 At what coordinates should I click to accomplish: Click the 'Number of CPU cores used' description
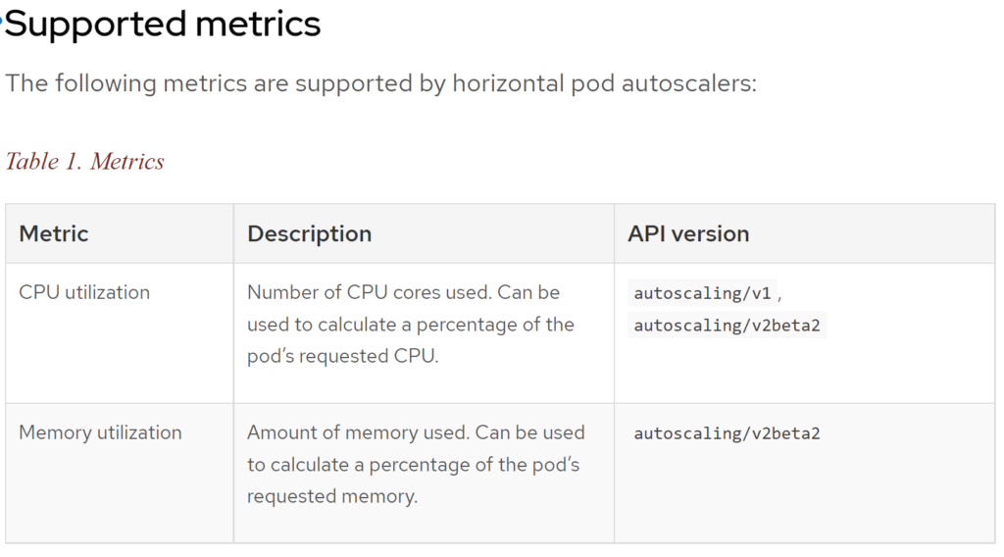click(x=411, y=324)
